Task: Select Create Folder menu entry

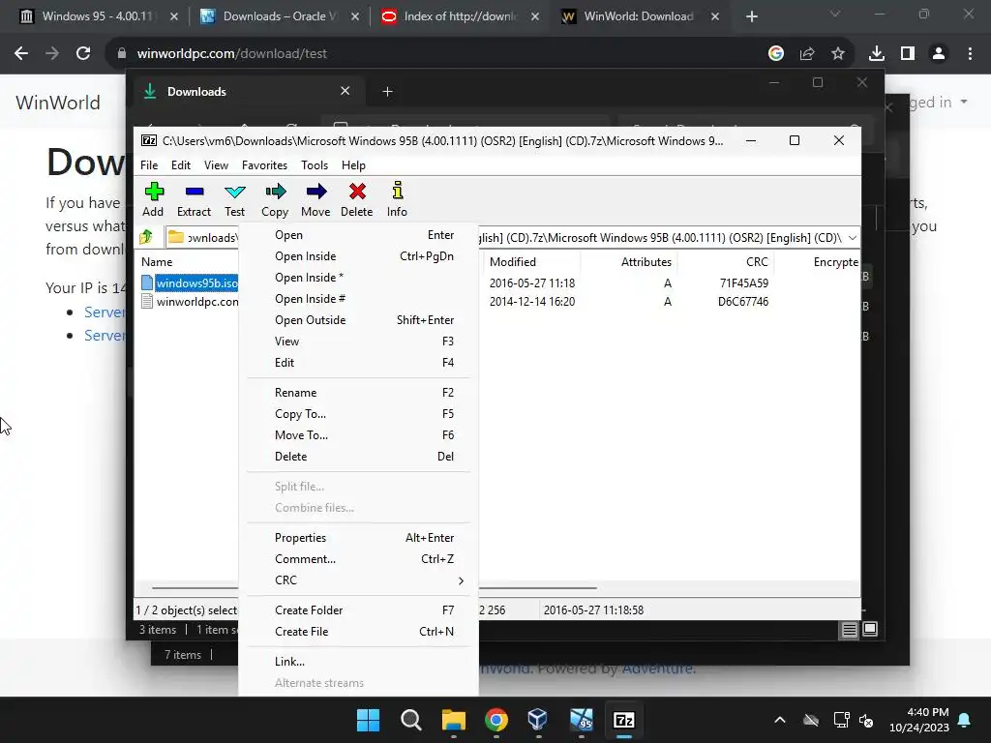Action: pos(358,610)
